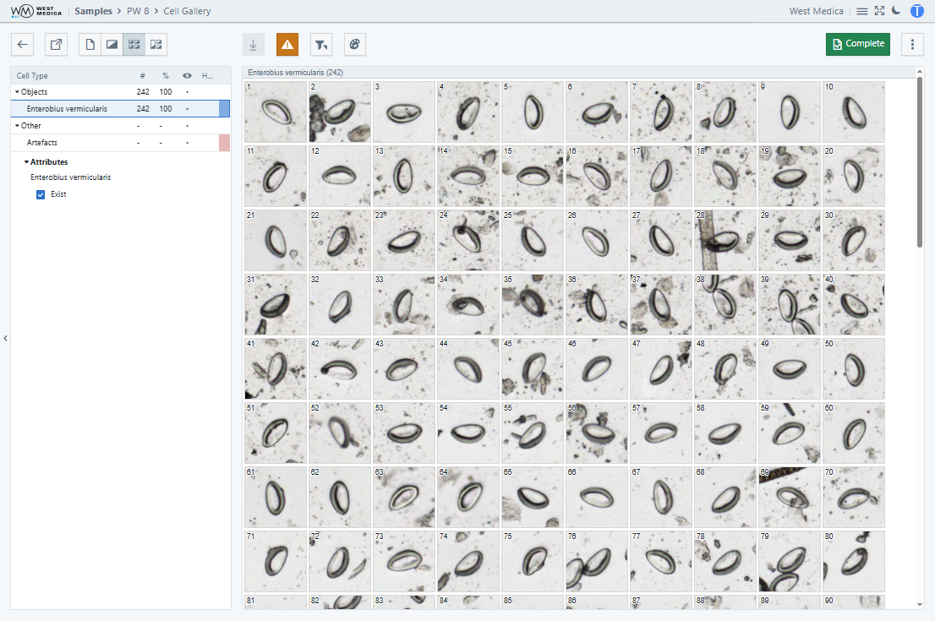
Task: Select cell thumbnail number 69
Action: (x=790, y=497)
